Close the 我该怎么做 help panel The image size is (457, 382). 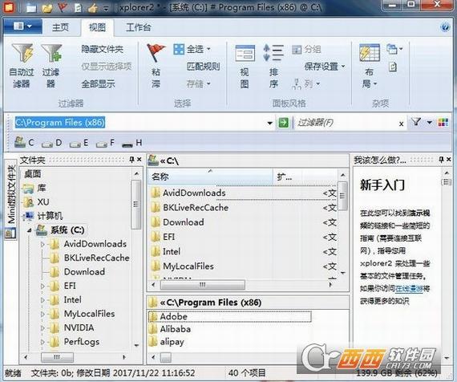pyautogui.click(x=449, y=160)
